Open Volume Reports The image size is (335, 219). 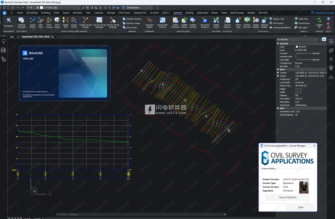point(227,23)
